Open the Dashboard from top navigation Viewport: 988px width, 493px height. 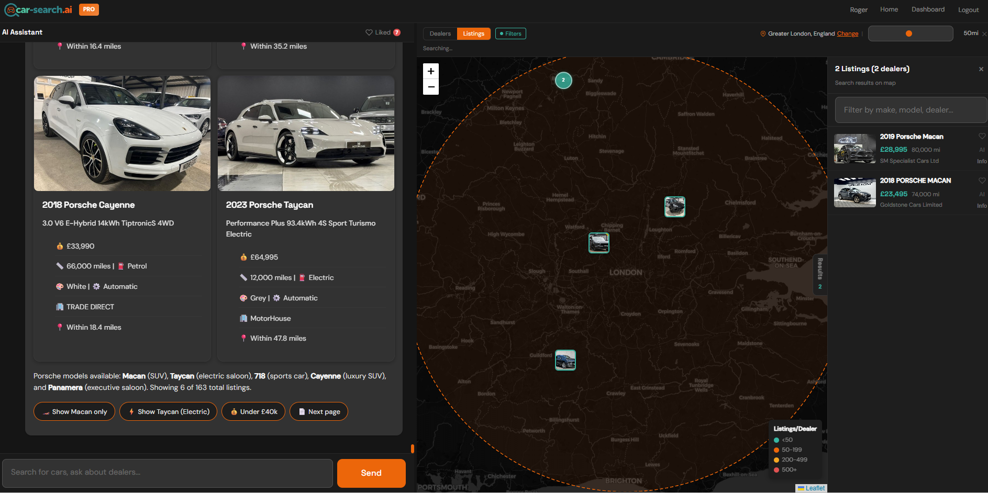928,9
